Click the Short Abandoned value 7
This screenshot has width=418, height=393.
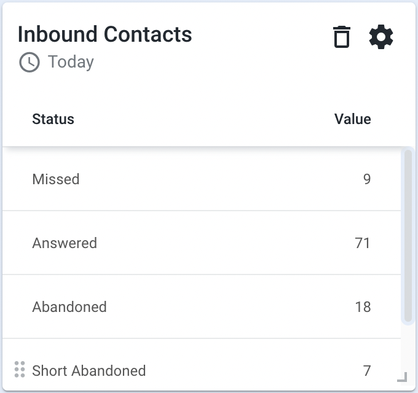pyautogui.click(x=367, y=371)
